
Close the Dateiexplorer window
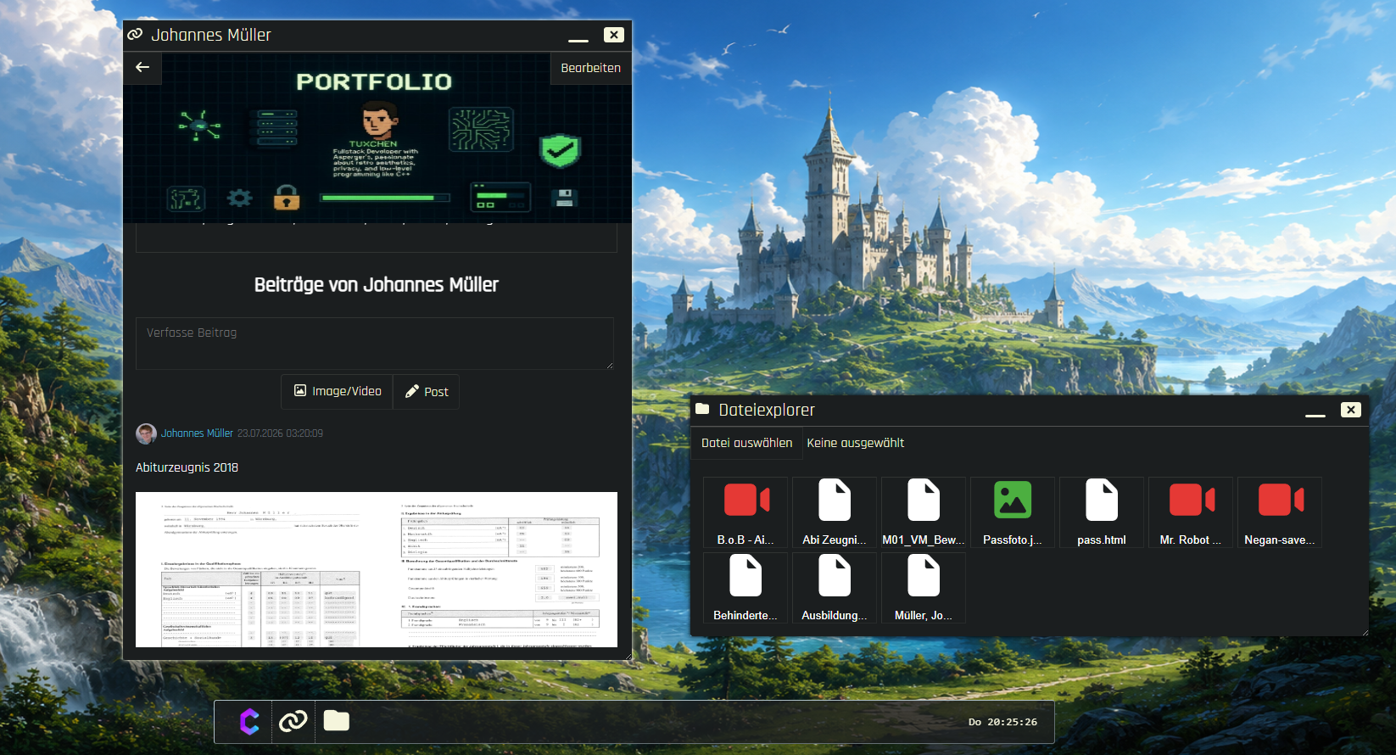click(x=1351, y=410)
